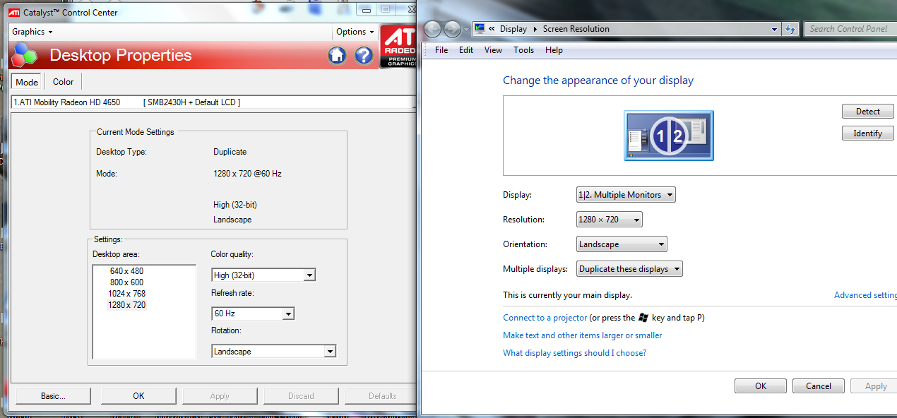Click the monitor icon in address bar
This screenshot has height=418, width=897.
pyautogui.click(x=480, y=29)
